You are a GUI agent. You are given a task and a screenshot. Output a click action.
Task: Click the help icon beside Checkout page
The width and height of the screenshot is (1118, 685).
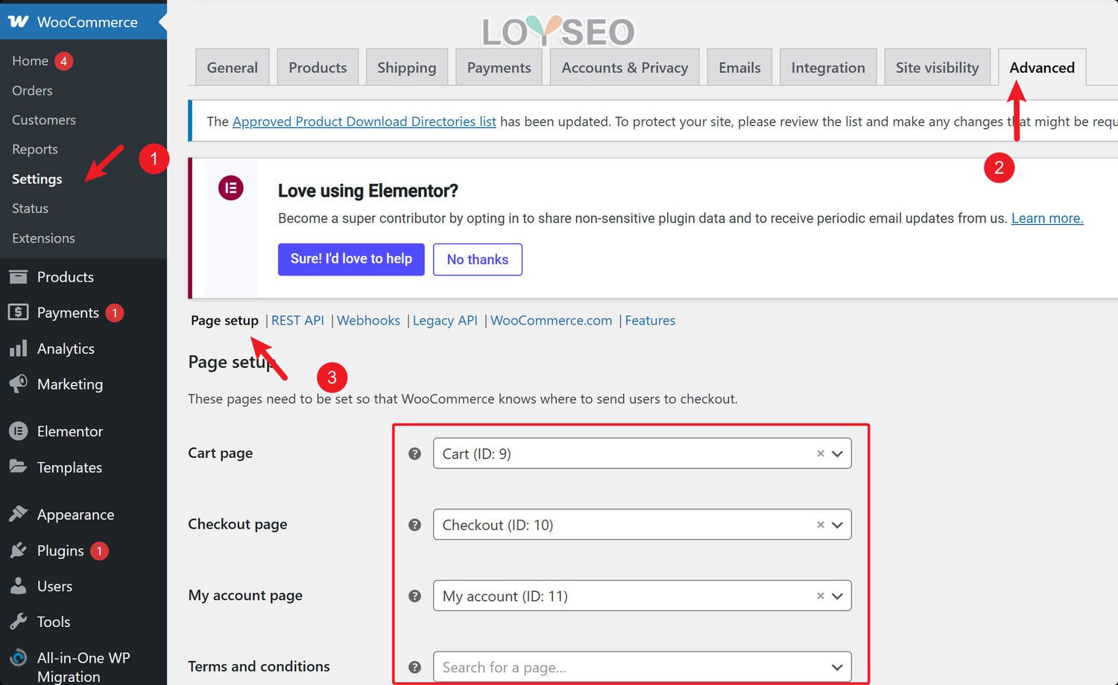(x=415, y=525)
